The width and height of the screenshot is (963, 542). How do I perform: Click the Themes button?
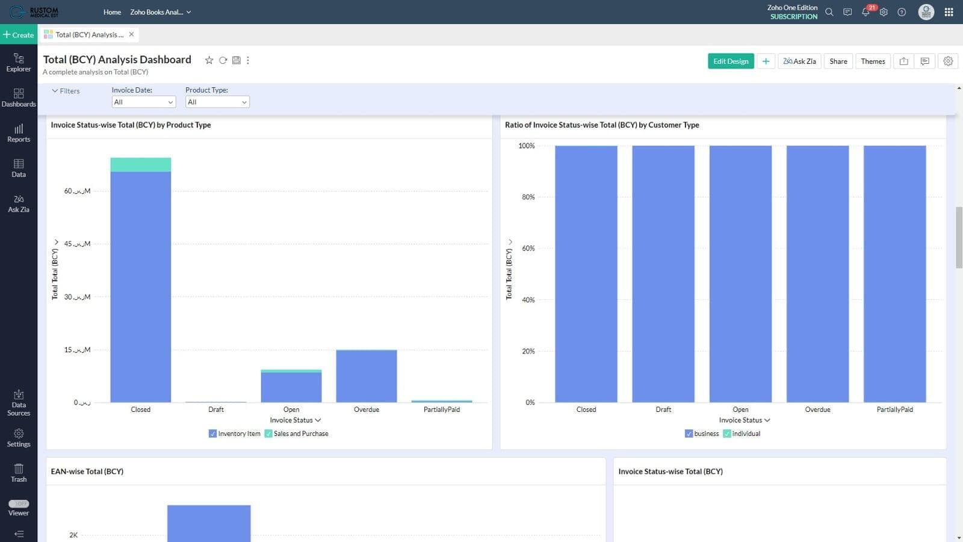click(873, 61)
